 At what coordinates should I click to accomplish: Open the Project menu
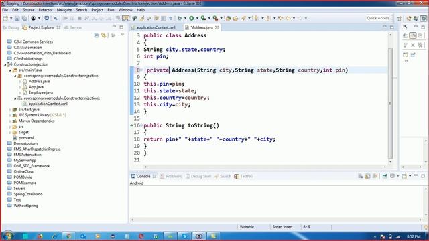click(x=97, y=10)
